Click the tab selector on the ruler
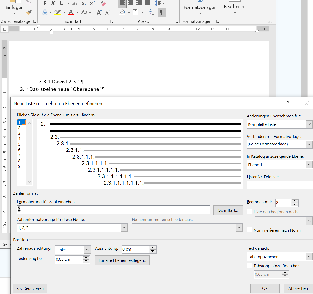 pos(4,29)
